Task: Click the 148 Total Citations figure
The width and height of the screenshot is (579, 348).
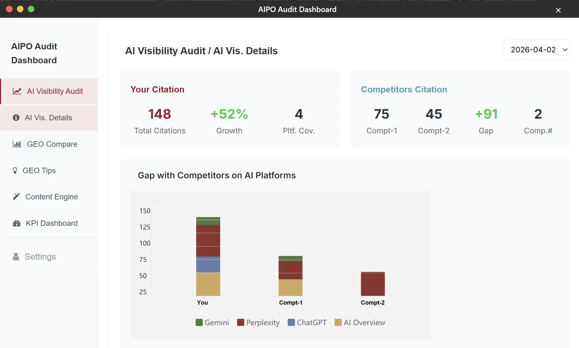Action: point(160,114)
